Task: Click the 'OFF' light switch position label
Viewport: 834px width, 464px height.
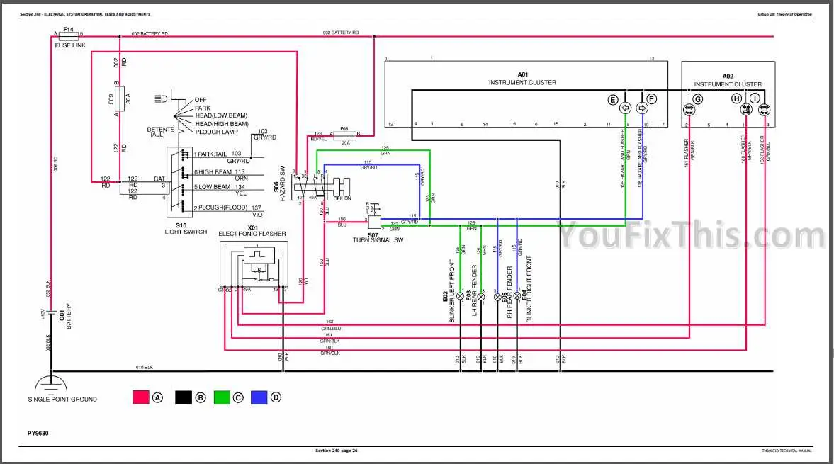Action: click(x=201, y=100)
